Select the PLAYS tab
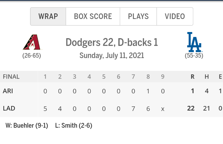 pyautogui.click(x=138, y=16)
